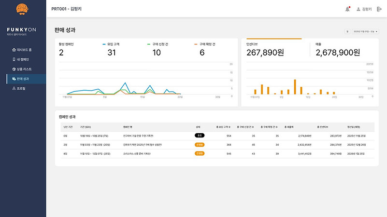Expand the date range dropdown

(366, 31)
